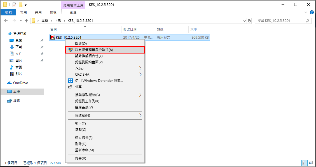Open OneDrive in the navigation pane

point(20,83)
